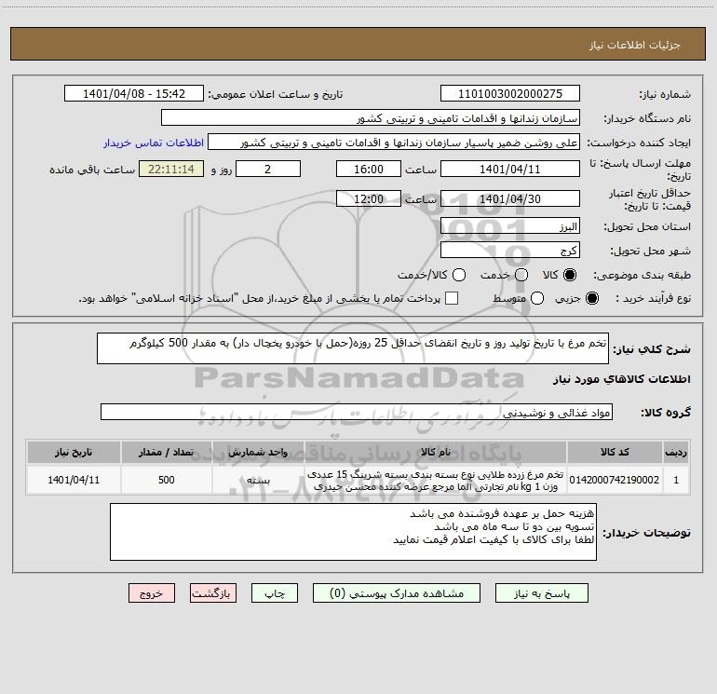
Task: Click the response deadline date 1401/04/11 field
Action: tap(510, 169)
